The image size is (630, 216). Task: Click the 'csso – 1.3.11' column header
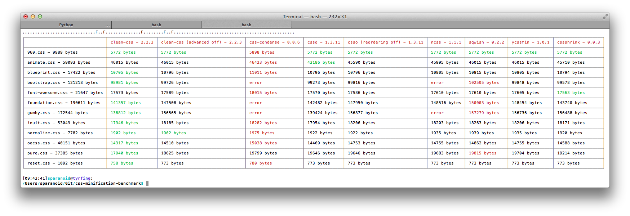[x=324, y=42]
